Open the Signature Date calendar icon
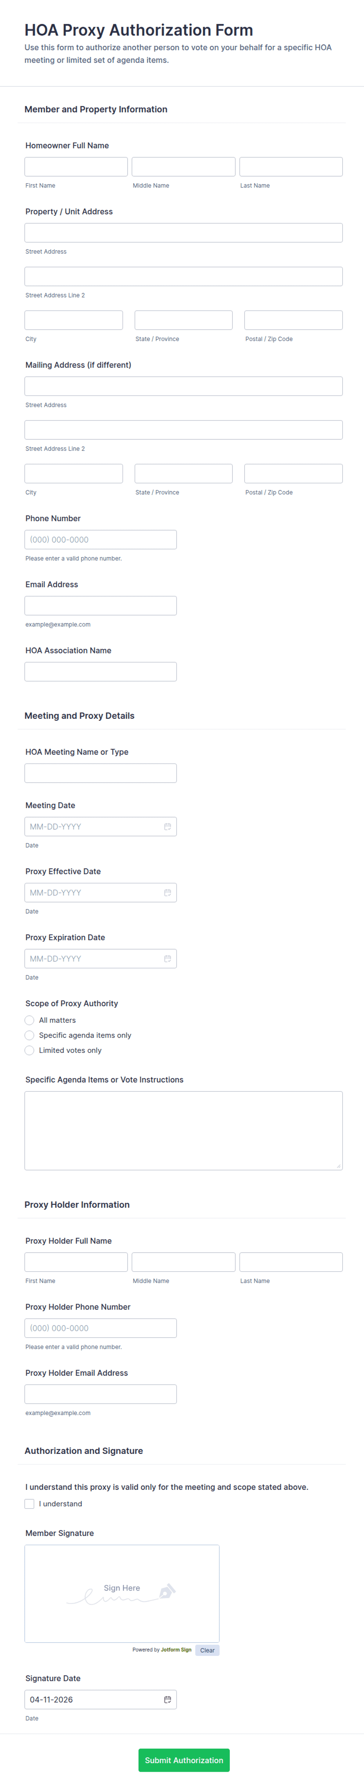 coord(168,1699)
